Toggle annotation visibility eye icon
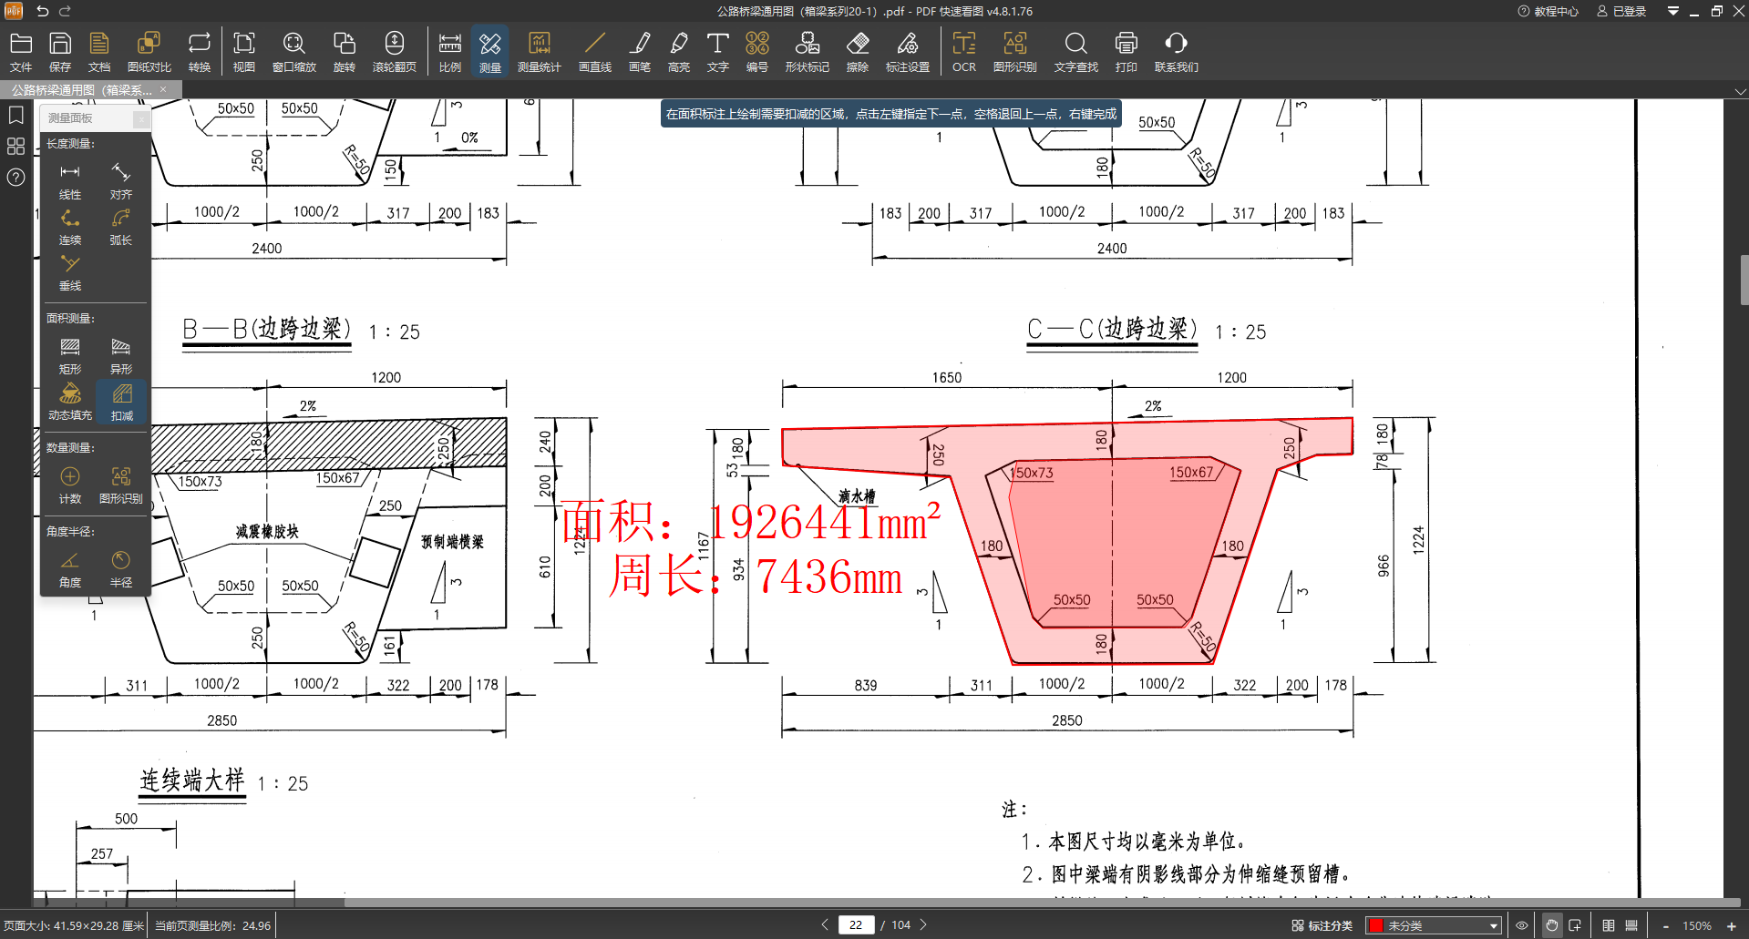1749x939 pixels. [x=1521, y=925]
